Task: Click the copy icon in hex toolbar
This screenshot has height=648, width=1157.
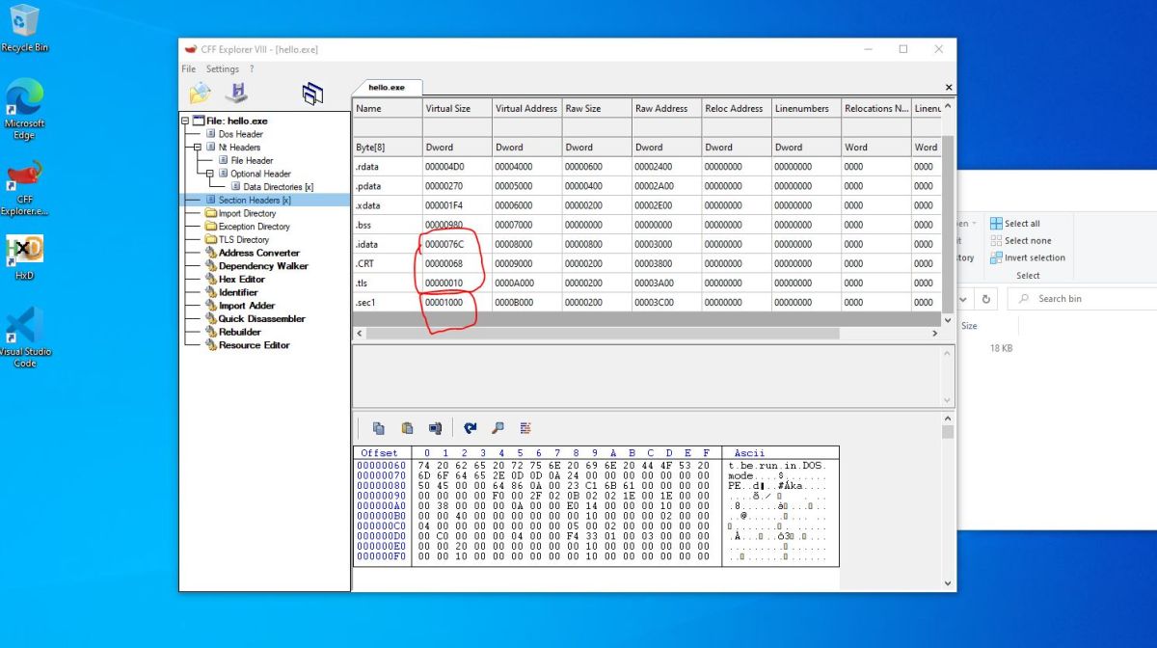Action: pos(379,428)
